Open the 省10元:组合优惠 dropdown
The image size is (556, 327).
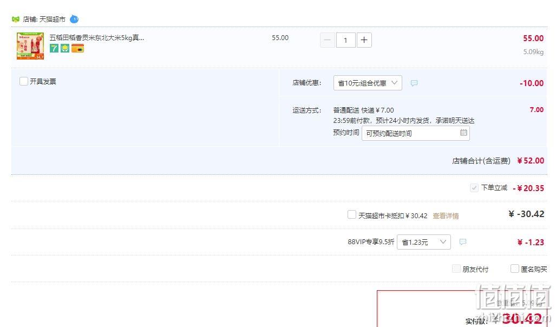coord(368,83)
